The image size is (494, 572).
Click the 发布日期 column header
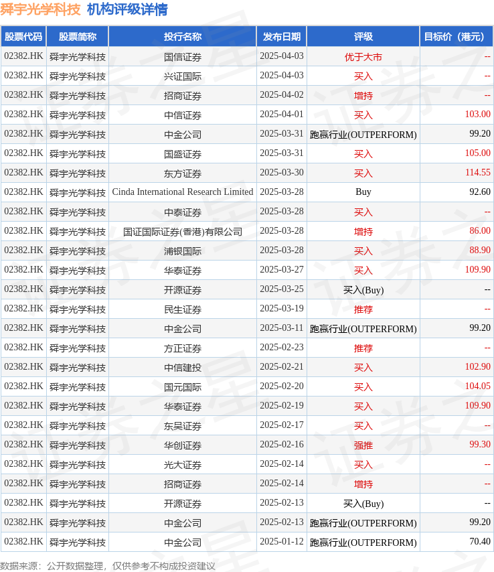(x=281, y=36)
